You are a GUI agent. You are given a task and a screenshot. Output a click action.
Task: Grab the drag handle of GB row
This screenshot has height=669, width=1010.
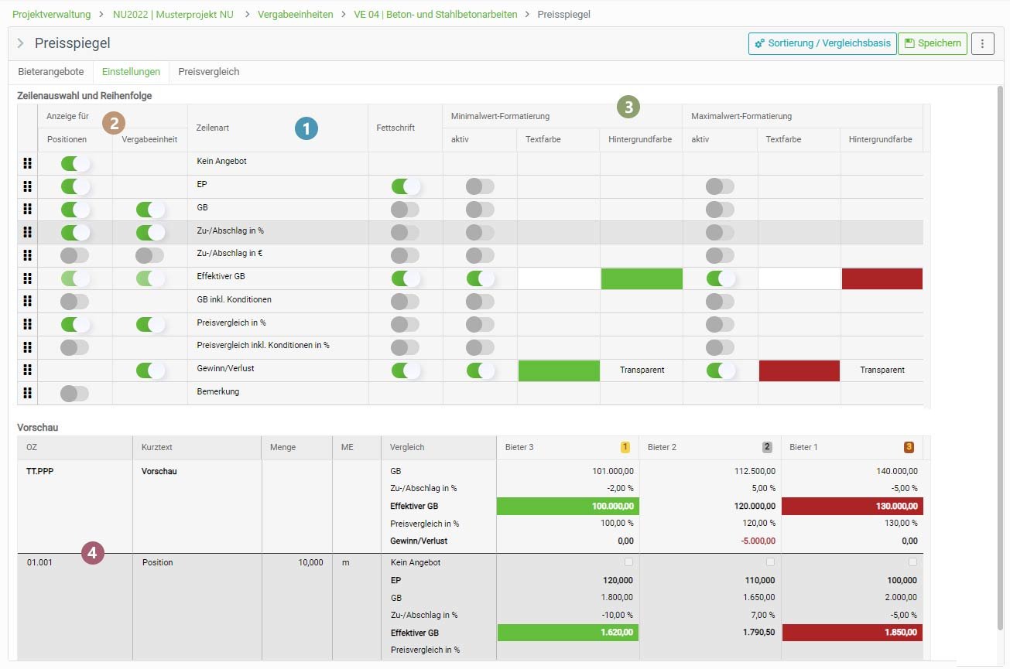(28, 209)
